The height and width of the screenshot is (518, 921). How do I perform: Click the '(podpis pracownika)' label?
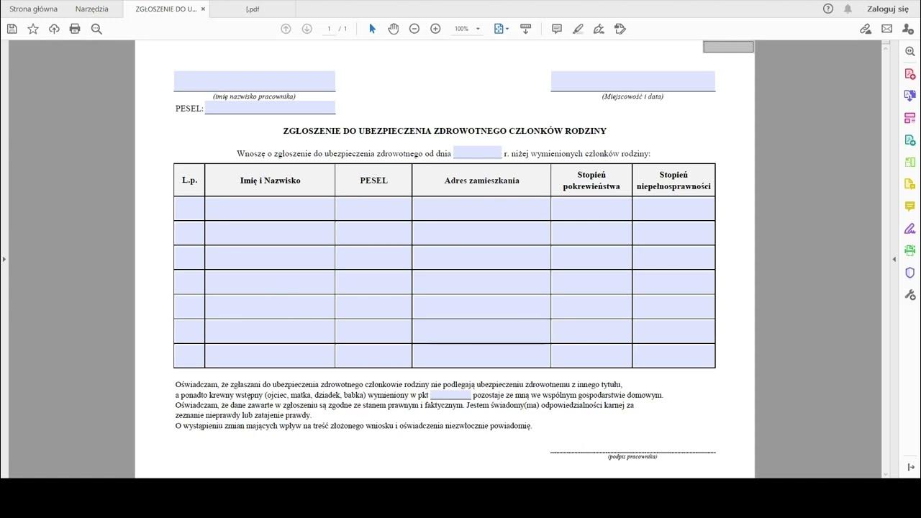632,456
